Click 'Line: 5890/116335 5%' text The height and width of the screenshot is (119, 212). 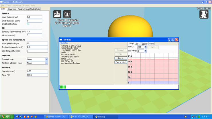70,50
